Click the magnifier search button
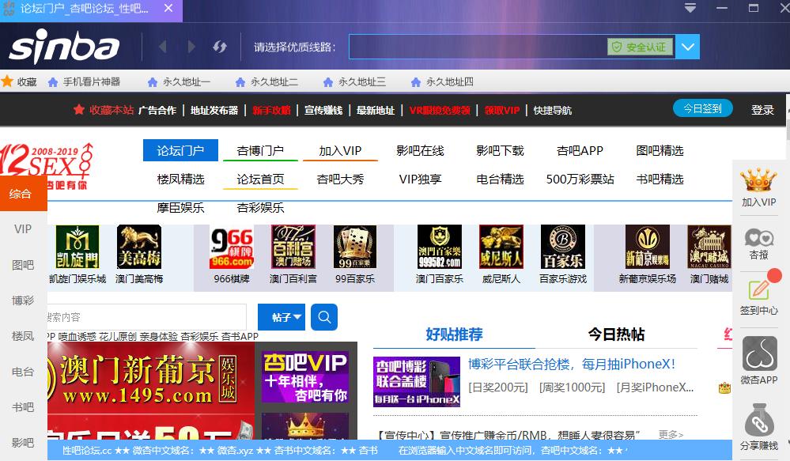Viewport: 790px width, 461px height. click(x=324, y=317)
